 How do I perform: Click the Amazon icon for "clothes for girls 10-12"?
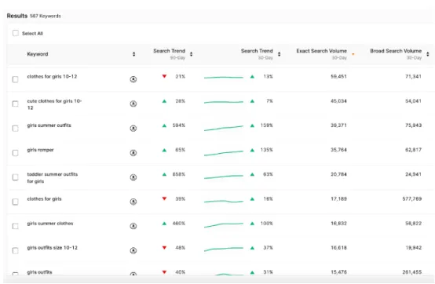[x=133, y=79]
